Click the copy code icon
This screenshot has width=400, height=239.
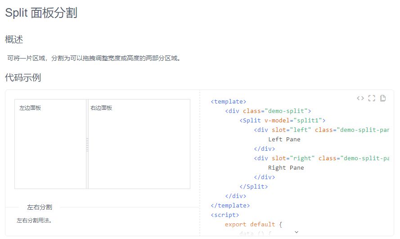pyautogui.click(x=383, y=98)
